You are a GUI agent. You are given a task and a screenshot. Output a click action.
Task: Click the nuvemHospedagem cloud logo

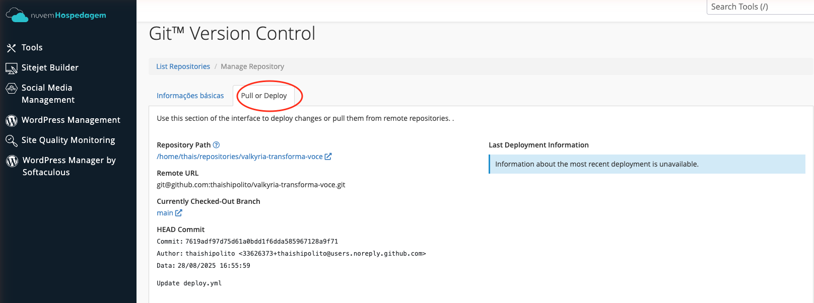pyautogui.click(x=55, y=15)
